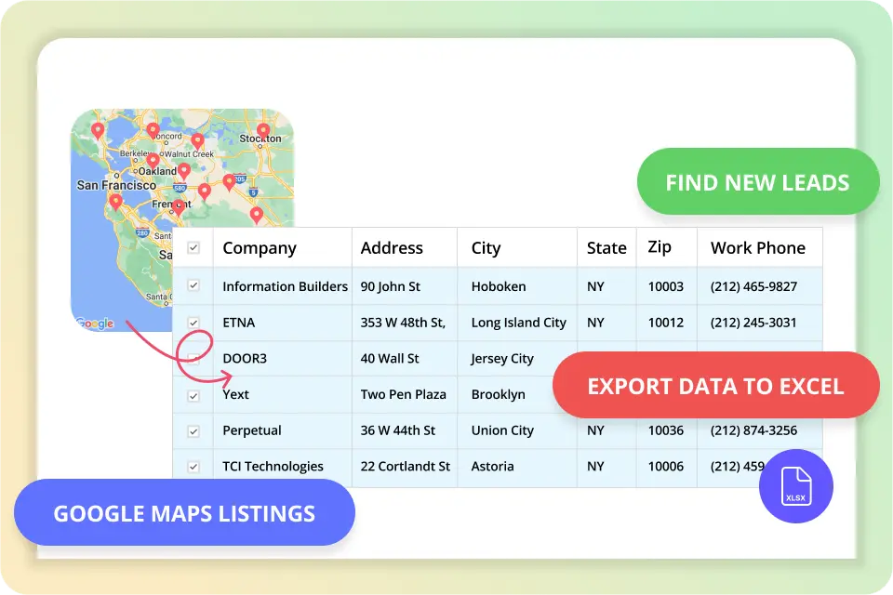Sort by the State column header
The image size is (893, 595).
tap(606, 248)
